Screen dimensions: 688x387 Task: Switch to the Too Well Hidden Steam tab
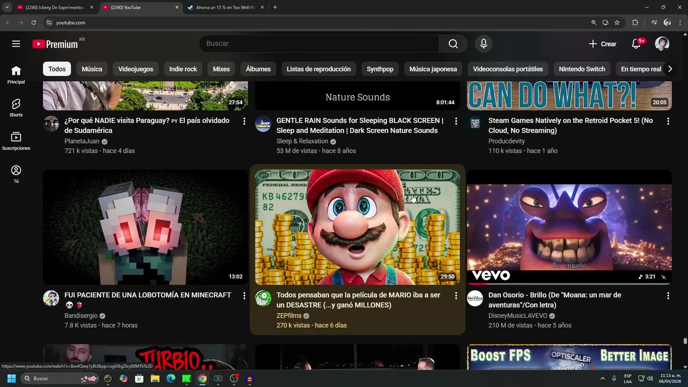click(x=226, y=8)
